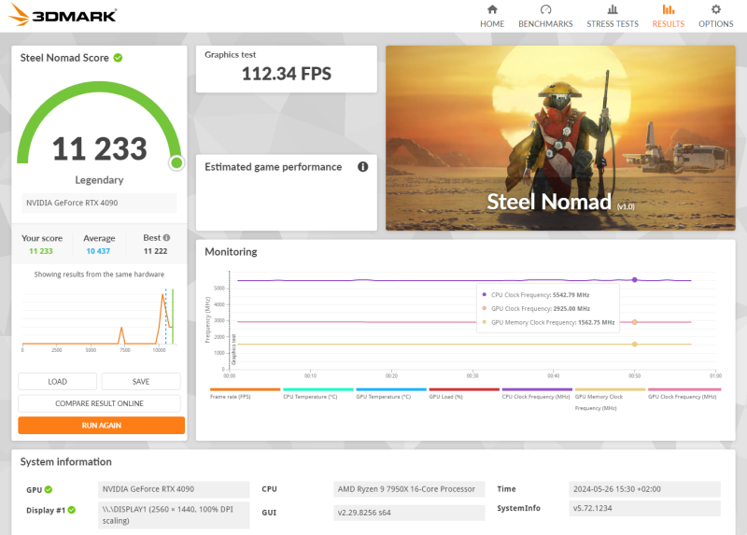Click the Estimated game performance info icon
747x535 pixels.
[x=363, y=167]
